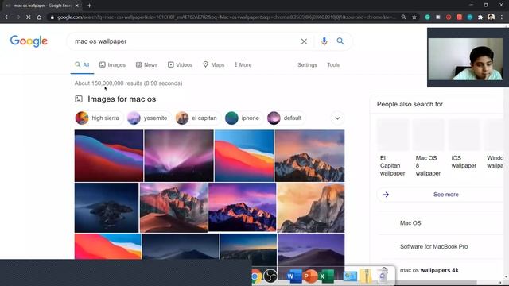Open the Mojave desert dune thumbnail in second row
509x286 pixels.
[173, 207]
